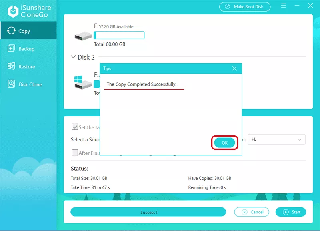Click the Restore sidebar icon

click(x=11, y=67)
